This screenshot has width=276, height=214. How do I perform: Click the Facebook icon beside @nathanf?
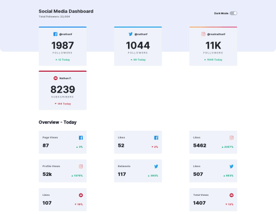55,34
